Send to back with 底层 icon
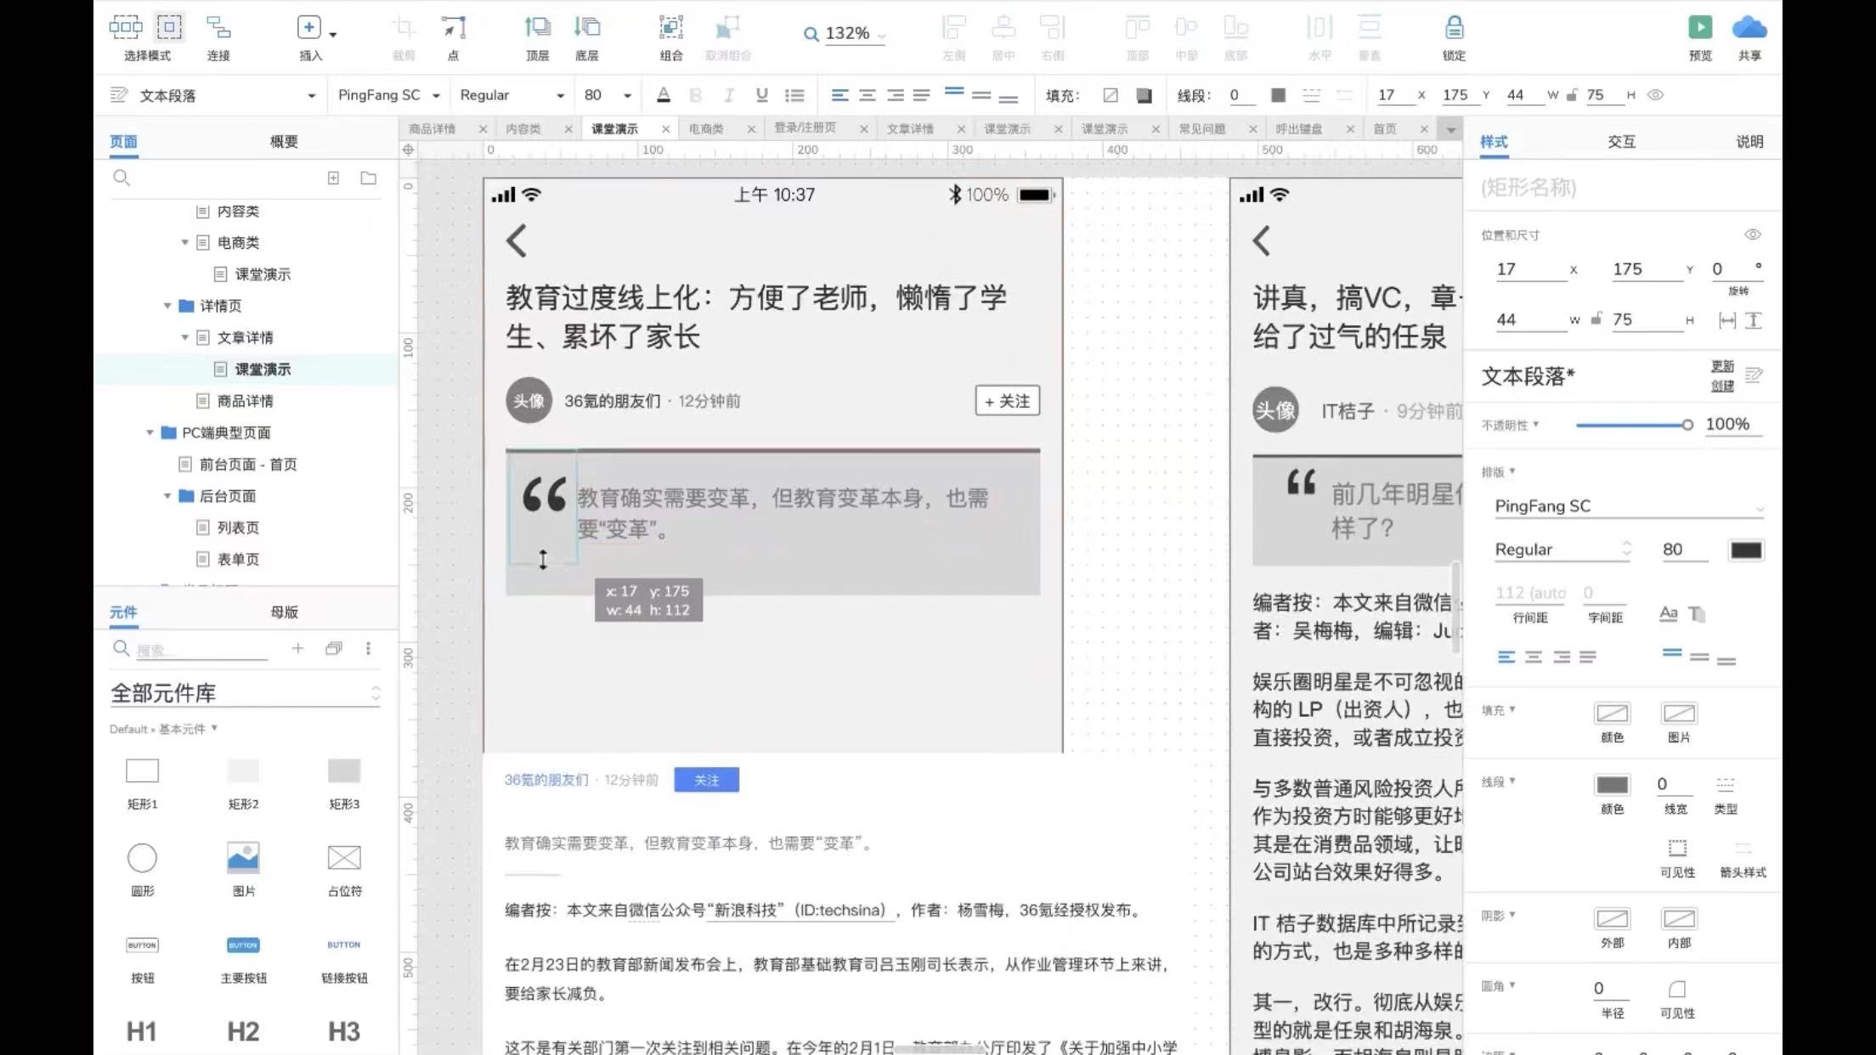 tap(586, 28)
